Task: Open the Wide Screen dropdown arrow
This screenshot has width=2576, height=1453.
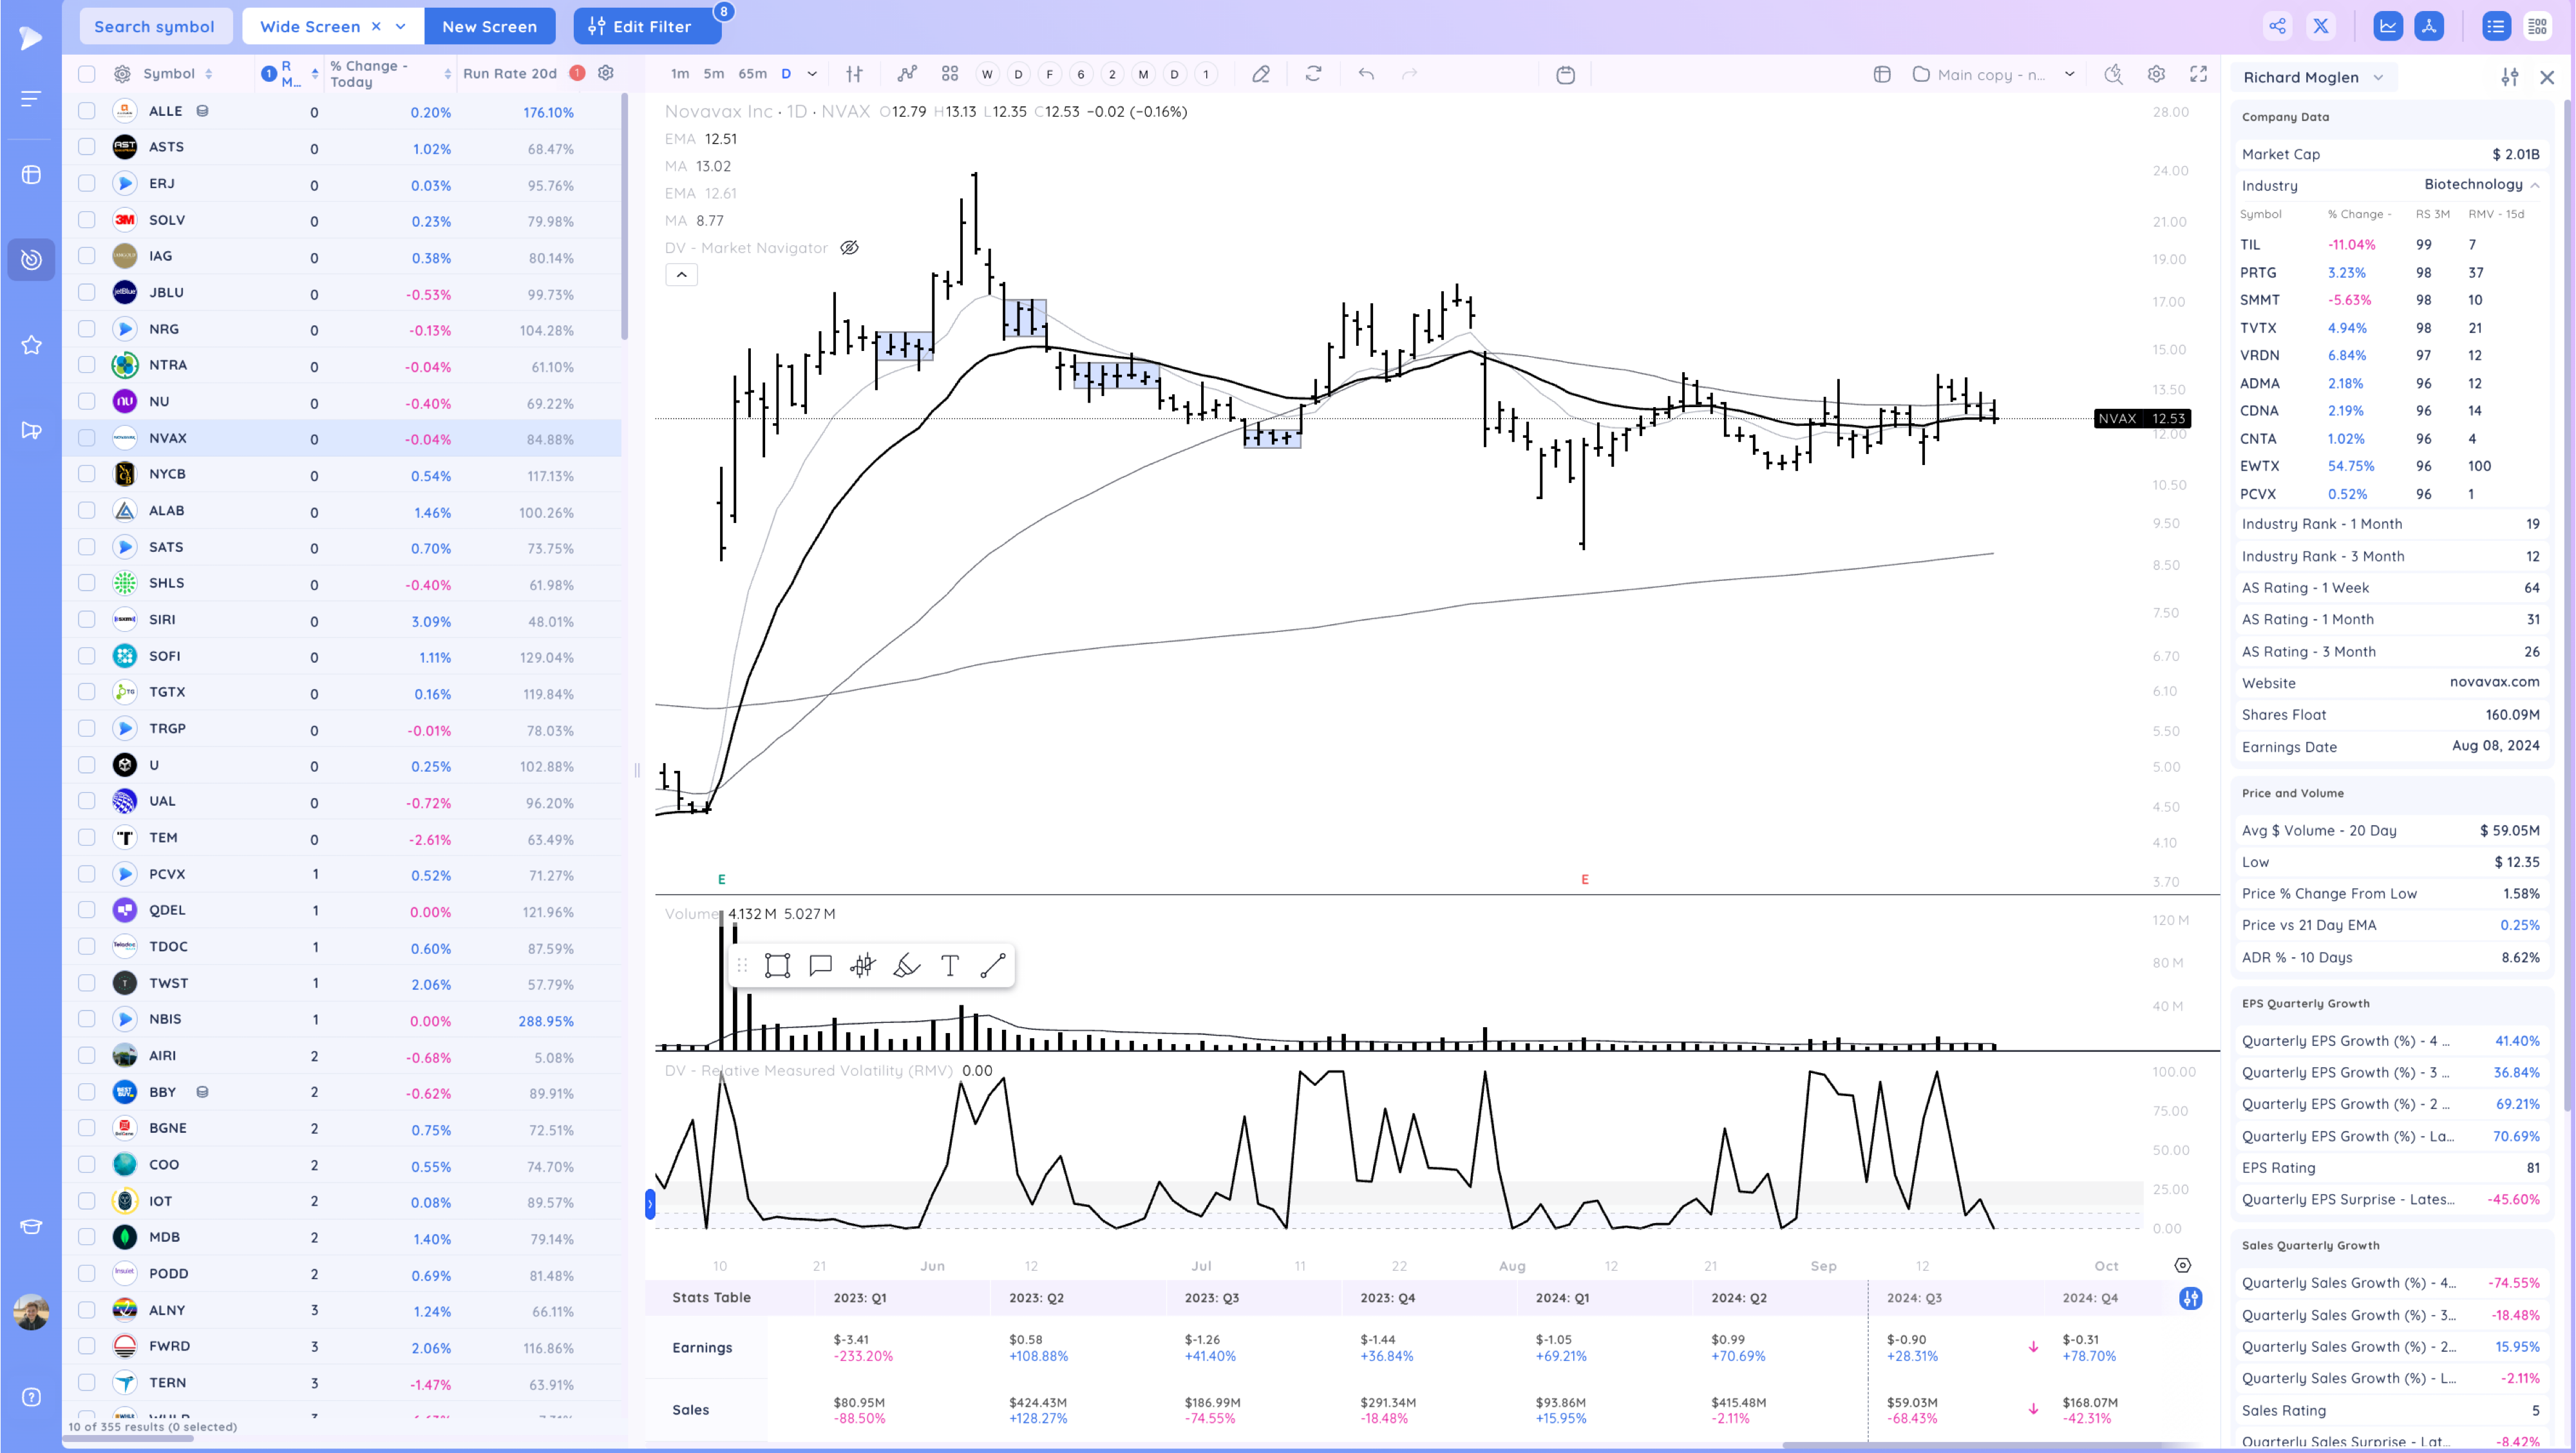Action: click(x=401, y=26)
